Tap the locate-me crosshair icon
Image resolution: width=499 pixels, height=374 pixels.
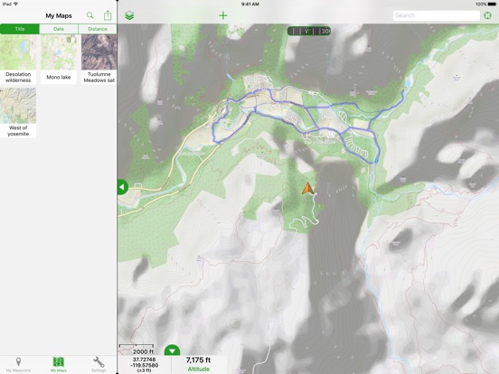(487, 15)
